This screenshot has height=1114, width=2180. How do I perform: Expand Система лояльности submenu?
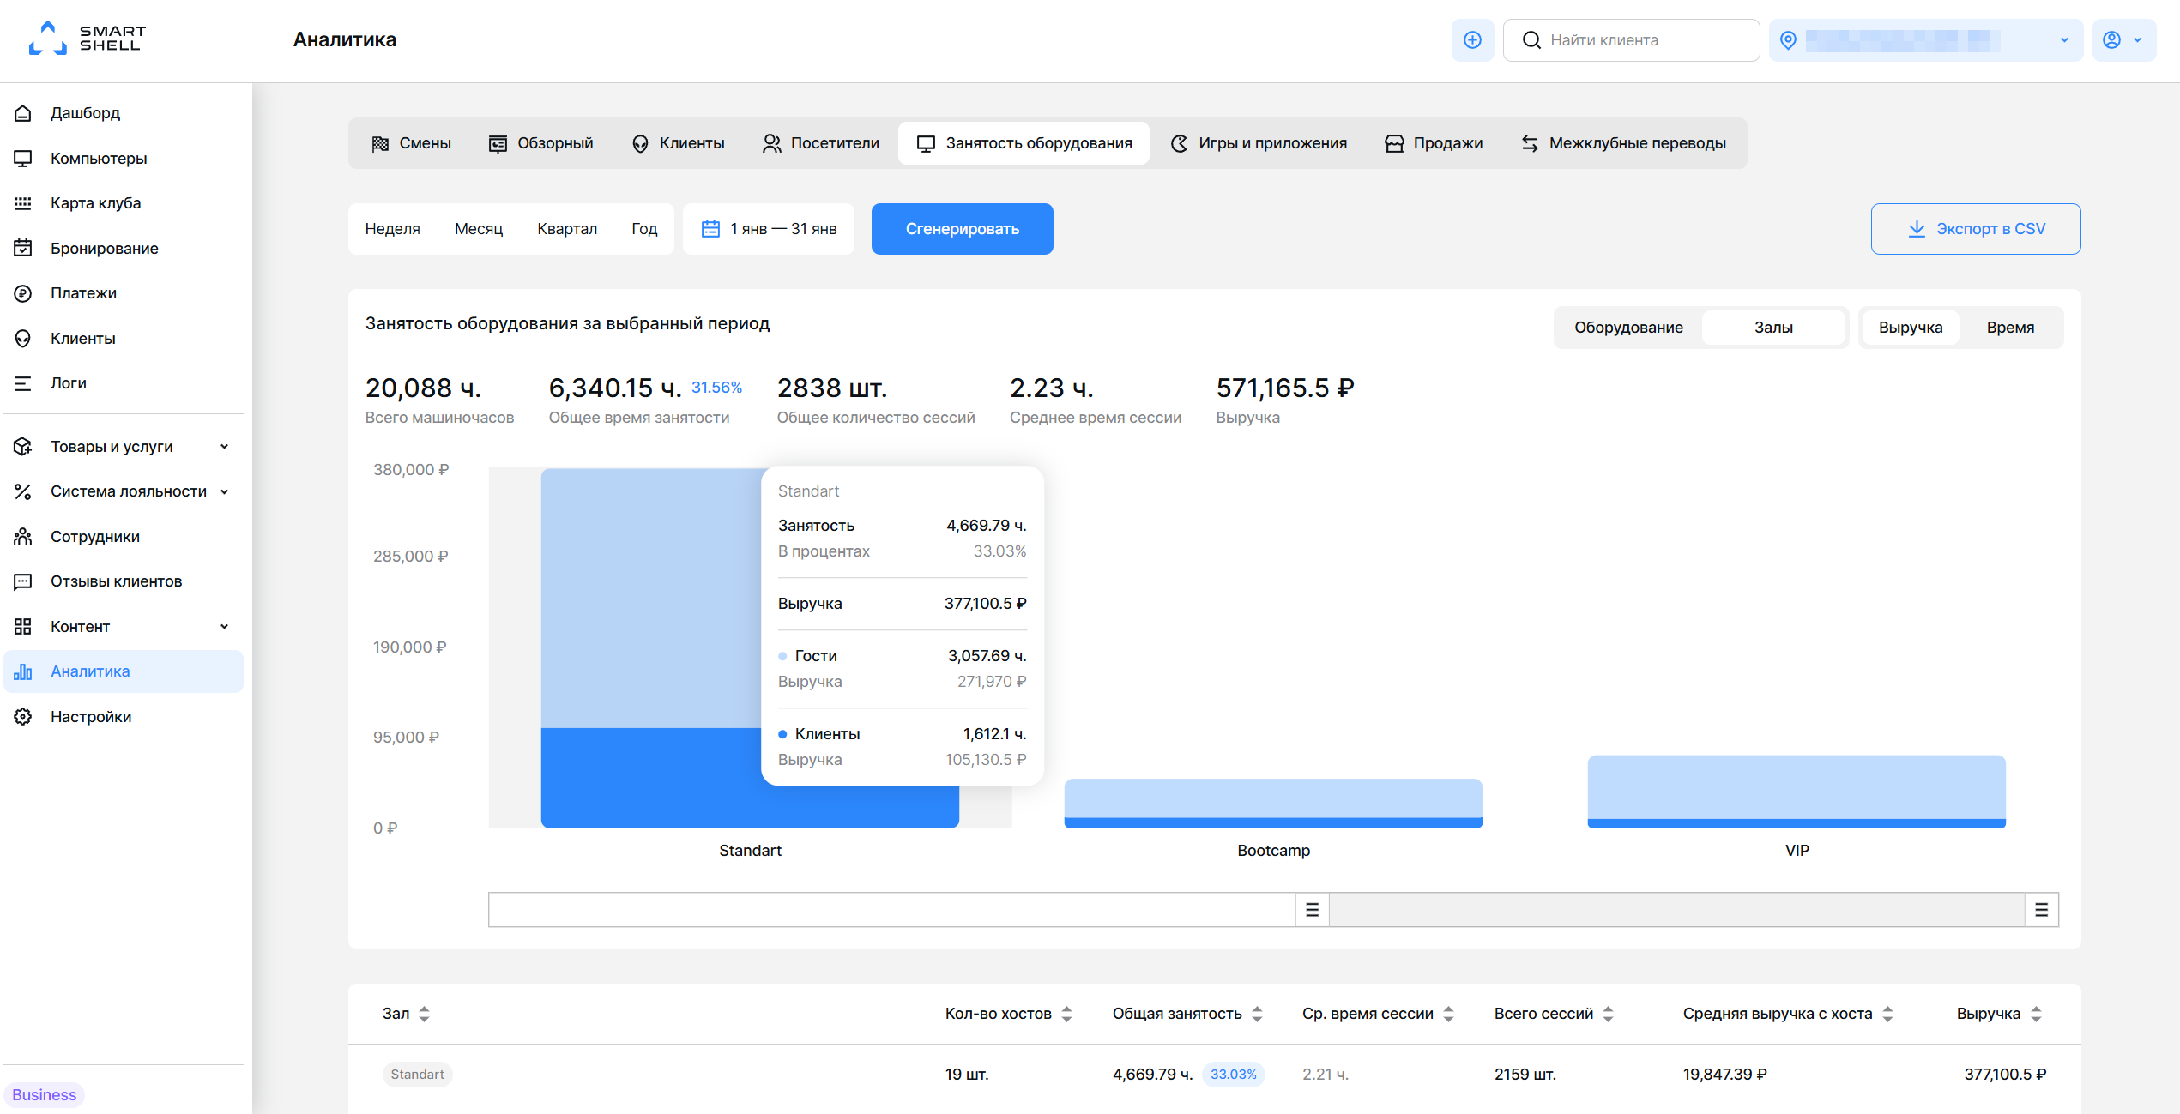click(123, 491)
